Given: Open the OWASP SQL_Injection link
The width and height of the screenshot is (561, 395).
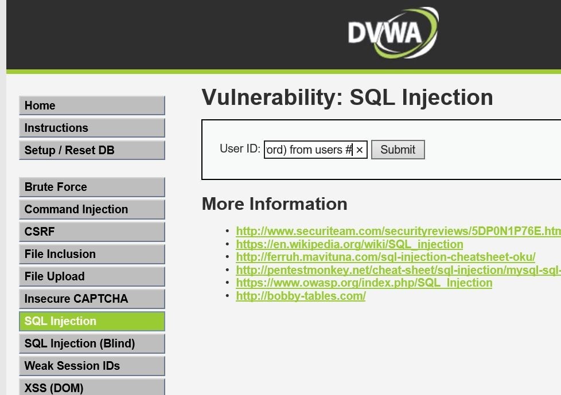Looking at the screenshot, I should point(364,283).
